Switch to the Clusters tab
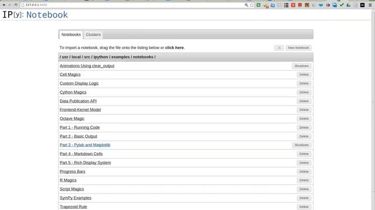375x210 pixels. tap(93, 34)
